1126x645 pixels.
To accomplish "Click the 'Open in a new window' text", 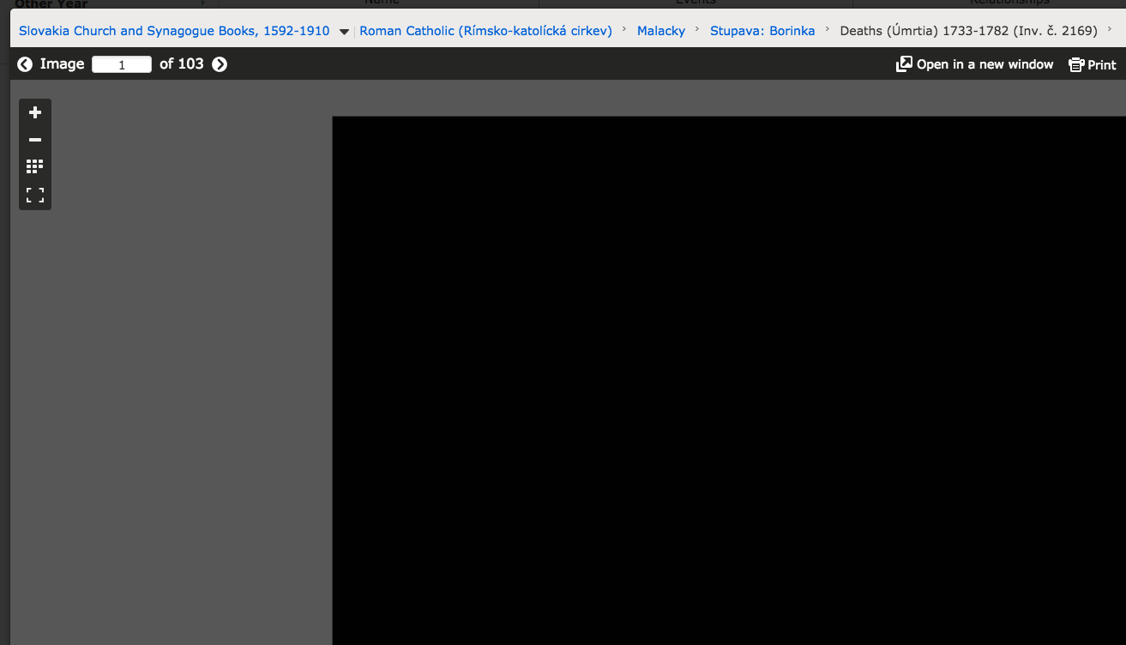I will (984, 64).
